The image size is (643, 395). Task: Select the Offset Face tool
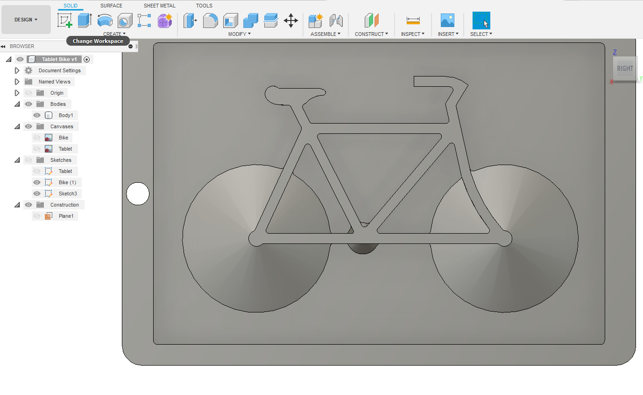tap(271, 21)
